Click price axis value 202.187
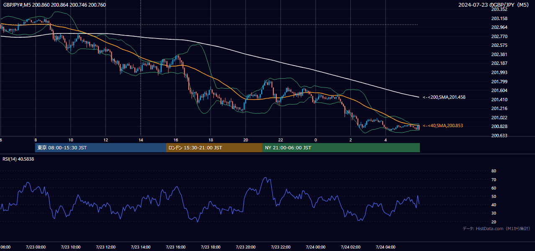 (x=499, y=63)
